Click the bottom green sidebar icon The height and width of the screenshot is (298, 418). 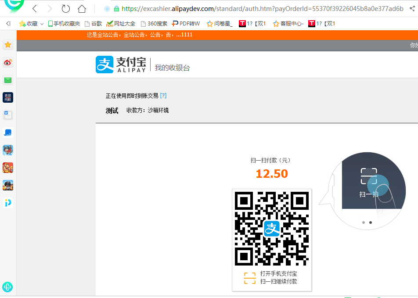coord(7,287)
